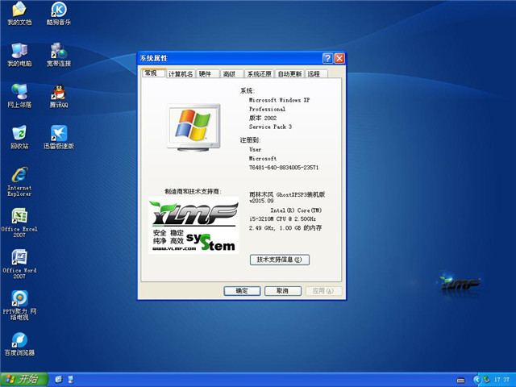This screenshot has width=516, height=387.
Task: Launch 腾讯QQ from the desktop
Action: point(59,96)
